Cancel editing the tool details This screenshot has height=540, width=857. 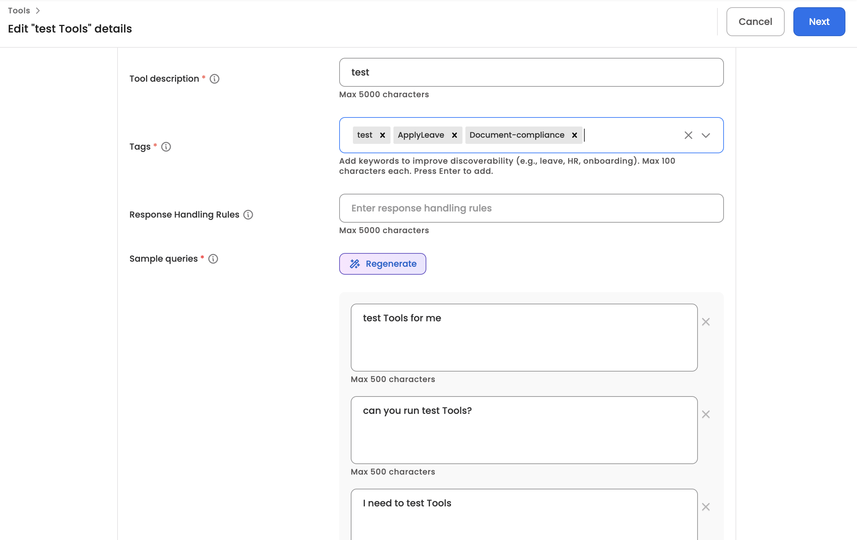pos(755,22)
